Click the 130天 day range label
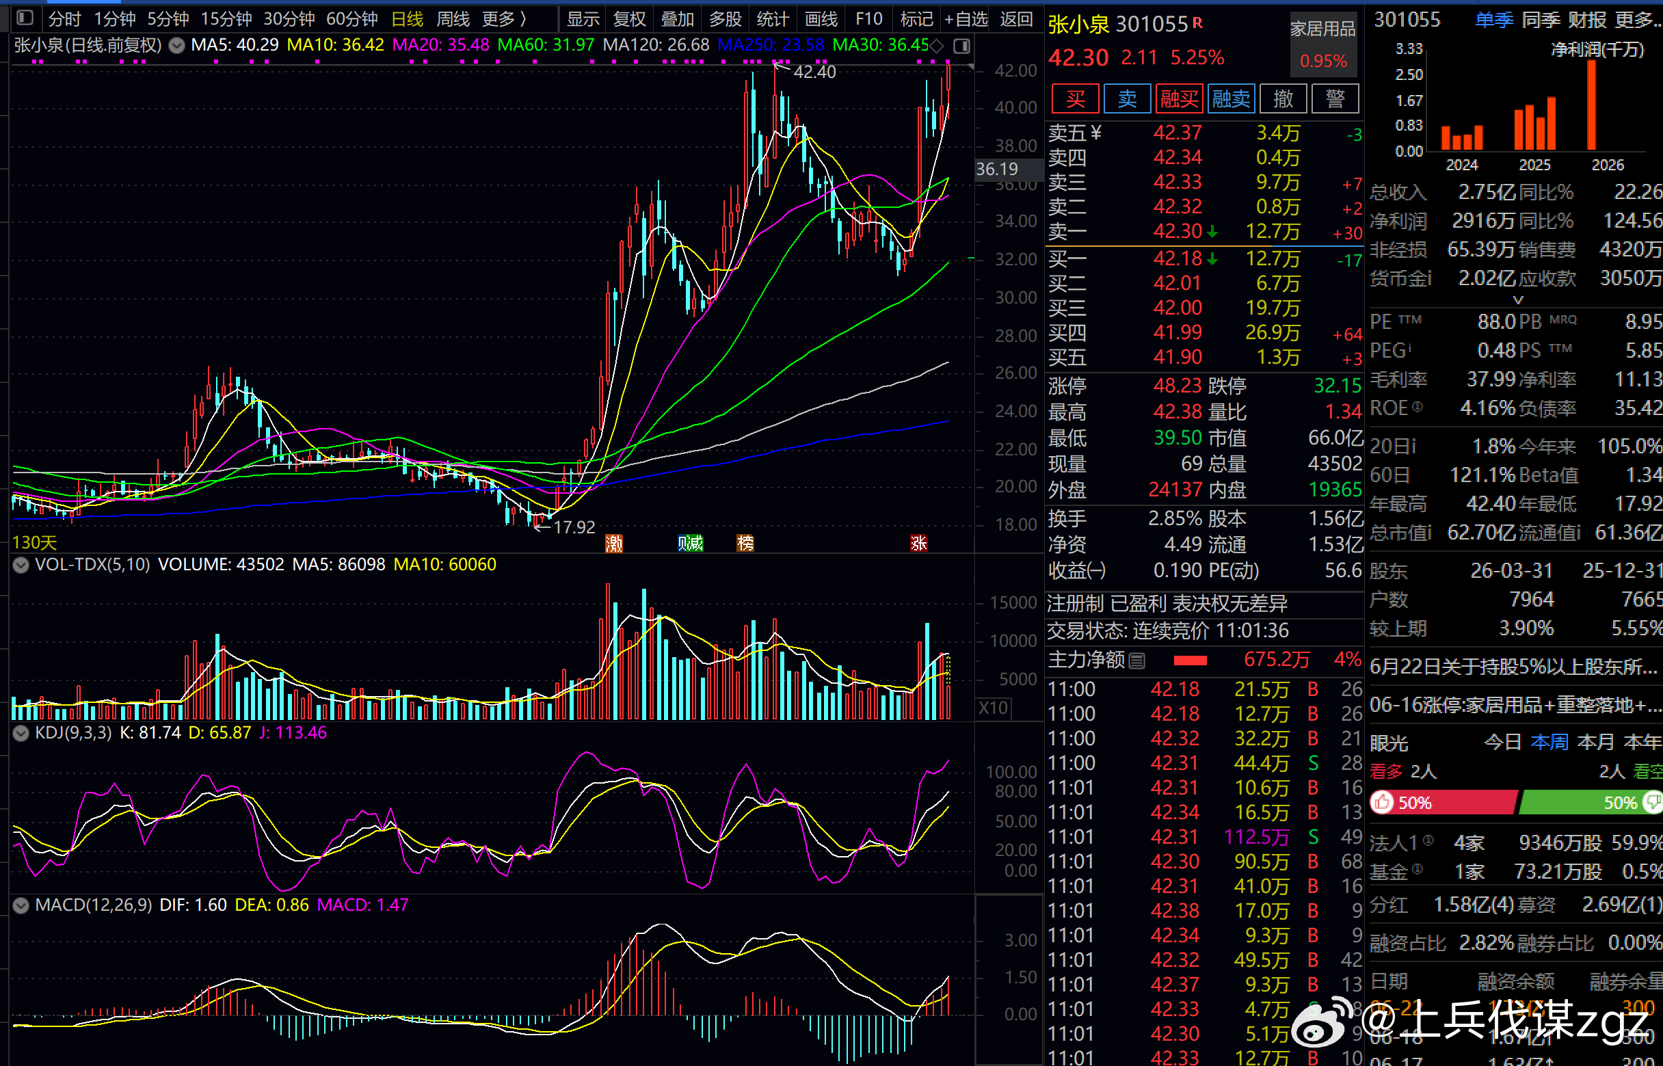Screen dimensions: 1663x1066 pos(35,543)
